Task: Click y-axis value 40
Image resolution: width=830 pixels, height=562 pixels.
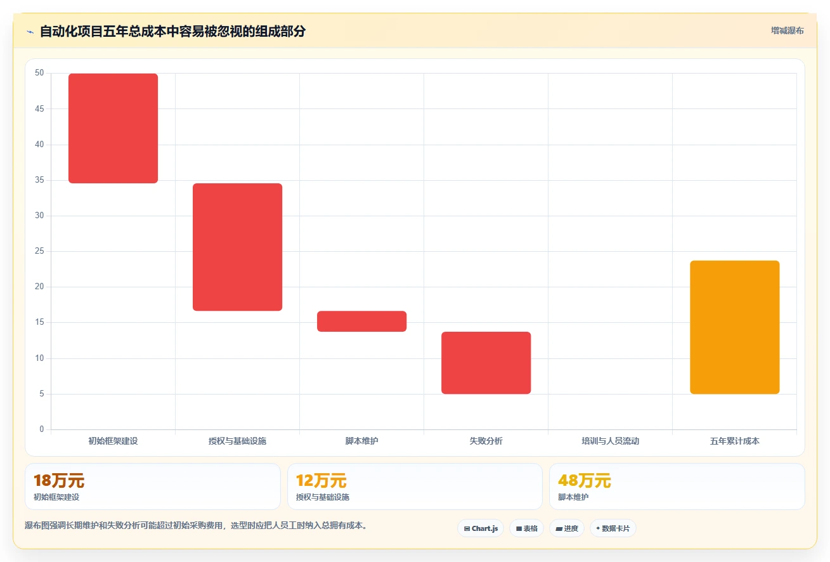Action: click(x=39, y=145)
